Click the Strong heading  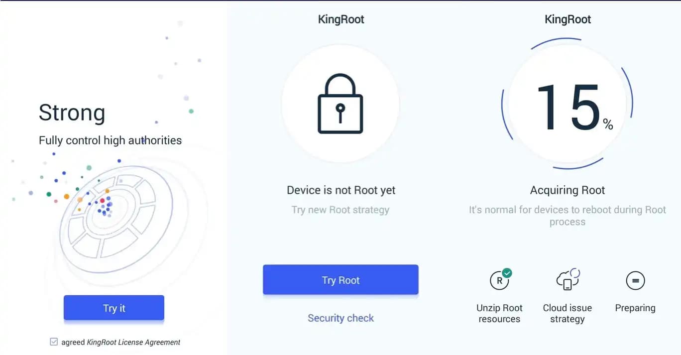[x=72, y=113]
